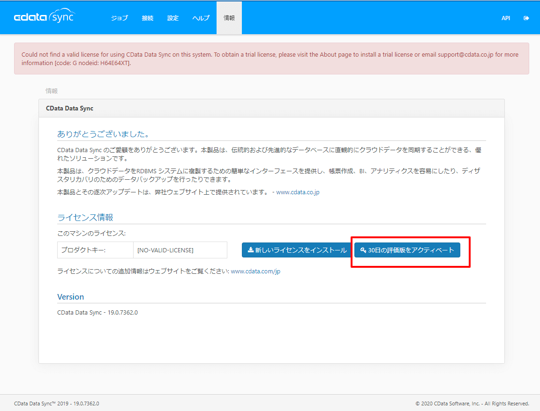Viewport: 540px width, 411px height.
Task: Open the API link in header
Action: point(506,18)
